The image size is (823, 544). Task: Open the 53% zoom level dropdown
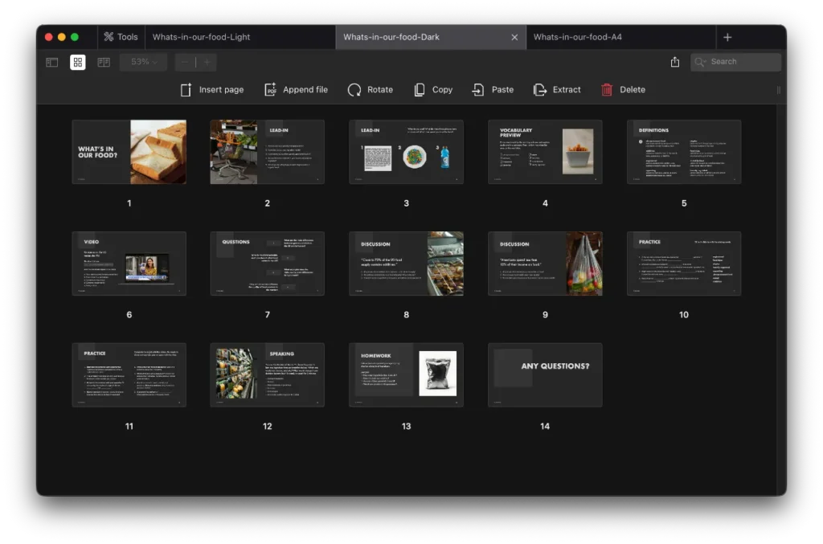click(144, 62)
